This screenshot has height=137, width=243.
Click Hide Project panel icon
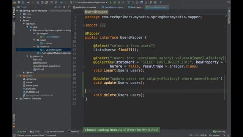point(69,7)
